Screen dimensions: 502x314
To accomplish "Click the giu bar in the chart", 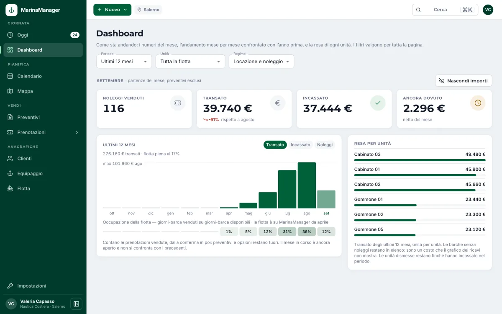I will (268, 200).
